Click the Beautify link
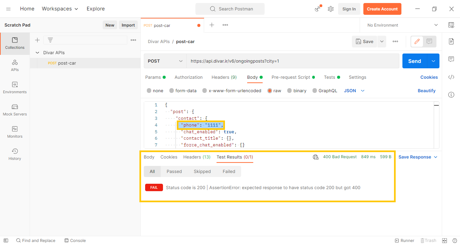 coord(426,91)
